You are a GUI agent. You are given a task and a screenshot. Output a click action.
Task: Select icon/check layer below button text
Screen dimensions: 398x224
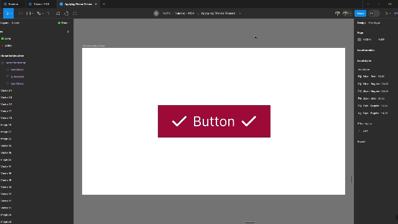(x=17, y=83)
